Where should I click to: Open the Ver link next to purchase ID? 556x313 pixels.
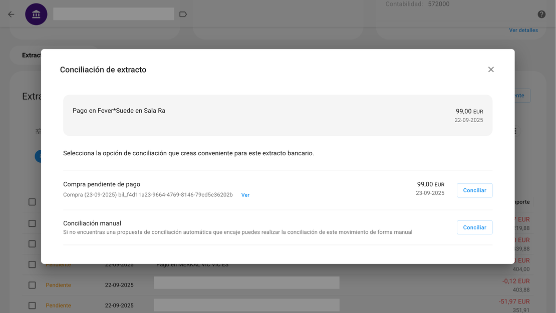coord(245,195)
